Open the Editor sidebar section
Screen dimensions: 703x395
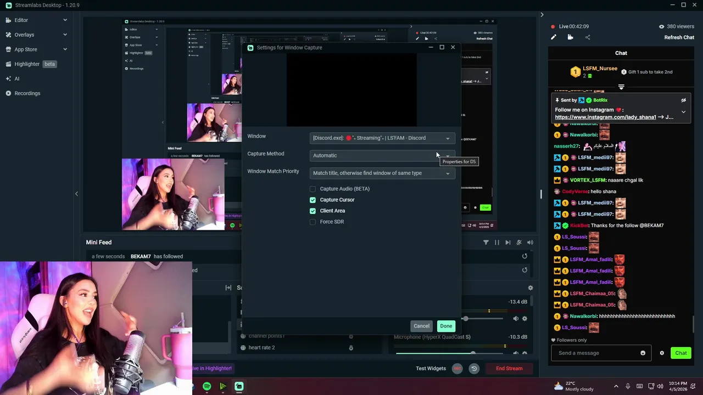tap(36, 20)
